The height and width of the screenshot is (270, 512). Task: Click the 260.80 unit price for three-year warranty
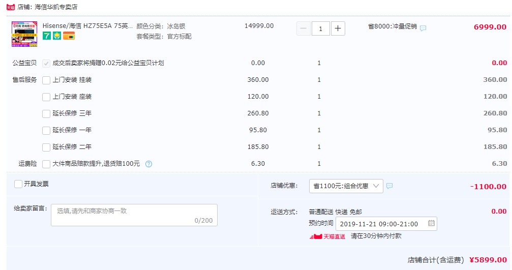pyautogui.click(x=258, y=113)
